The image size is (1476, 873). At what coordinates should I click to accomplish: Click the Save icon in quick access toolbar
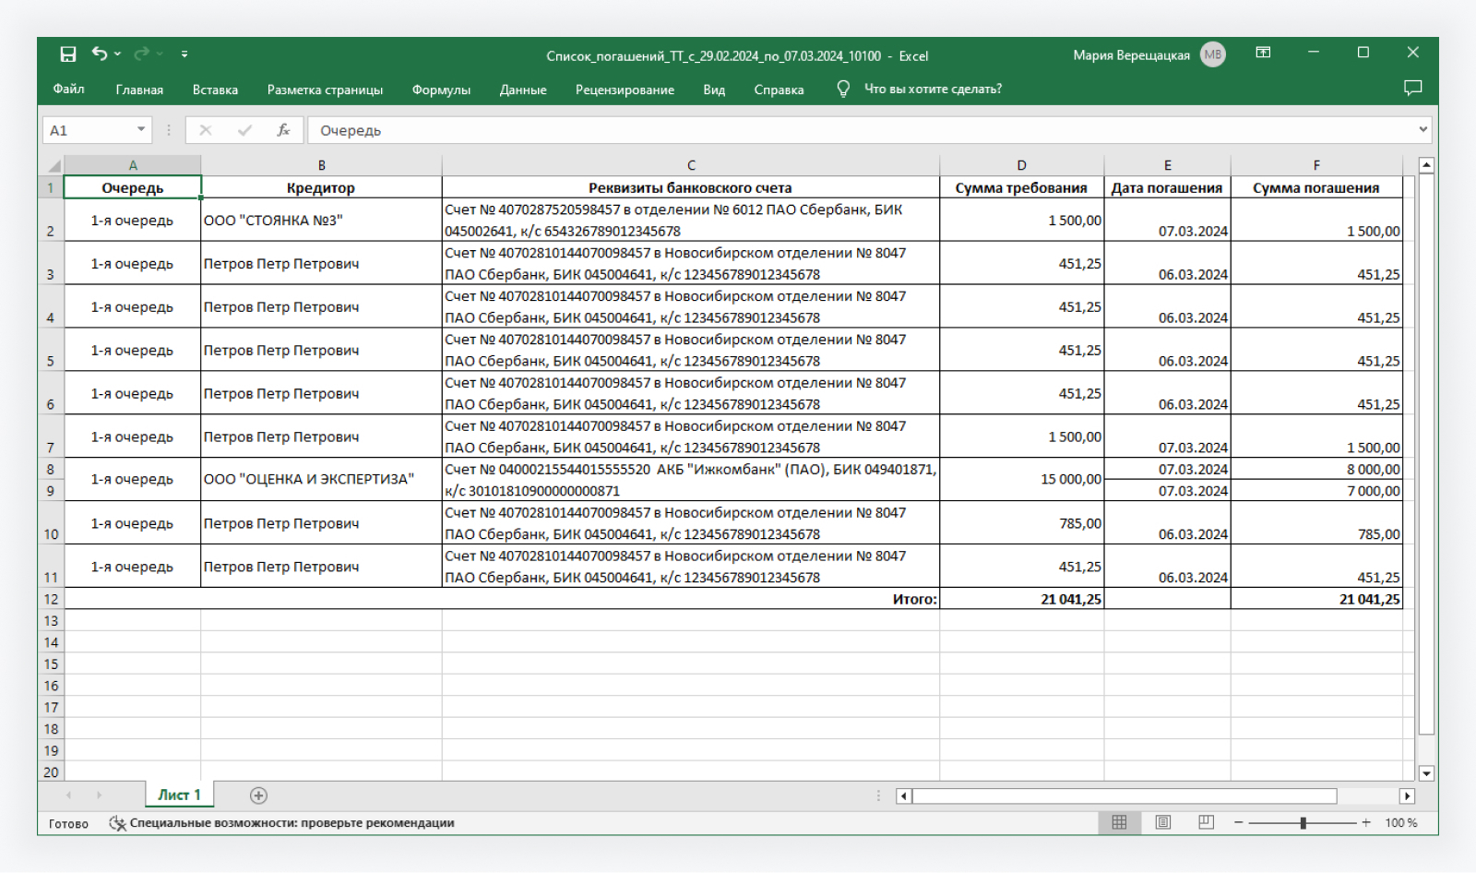pyautogui.click(x=67, y=54)
